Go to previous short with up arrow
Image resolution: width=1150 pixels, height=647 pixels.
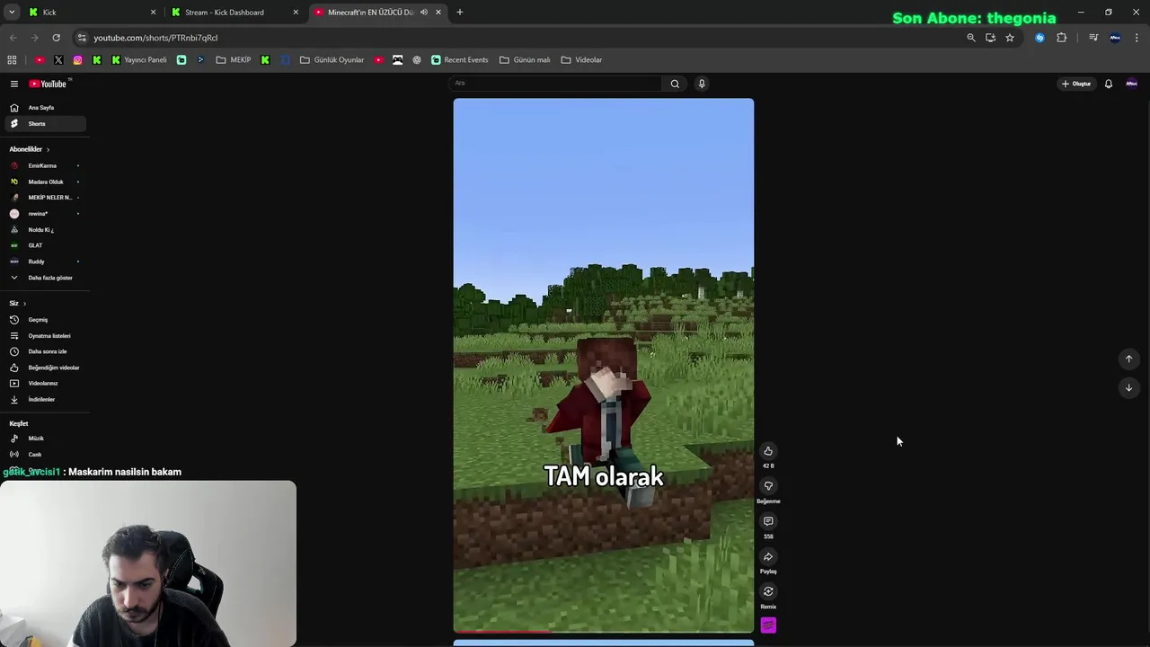tap(1128, 359)
